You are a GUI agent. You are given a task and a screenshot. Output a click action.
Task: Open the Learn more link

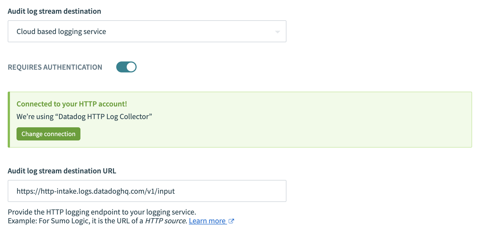pyautogui.click(x=207, y=221)
